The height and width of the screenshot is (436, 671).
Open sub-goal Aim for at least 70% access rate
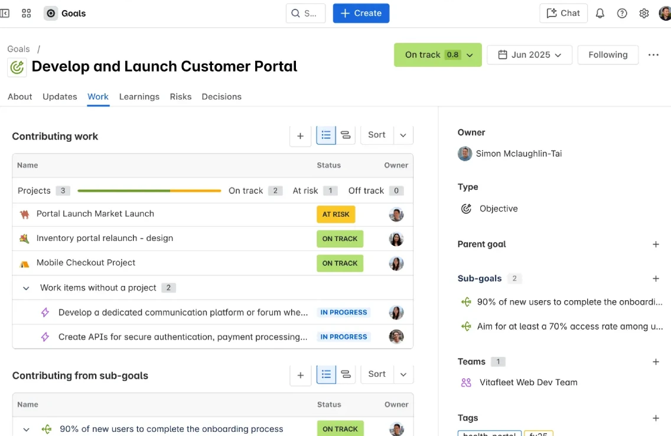click(x=570, y=327)
